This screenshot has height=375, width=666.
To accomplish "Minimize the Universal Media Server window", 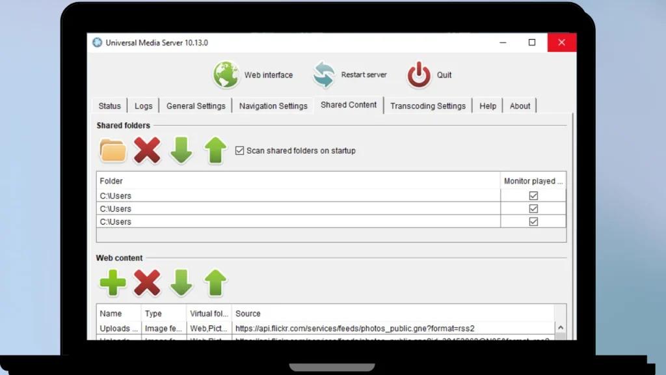I will (x=503, y=42).
